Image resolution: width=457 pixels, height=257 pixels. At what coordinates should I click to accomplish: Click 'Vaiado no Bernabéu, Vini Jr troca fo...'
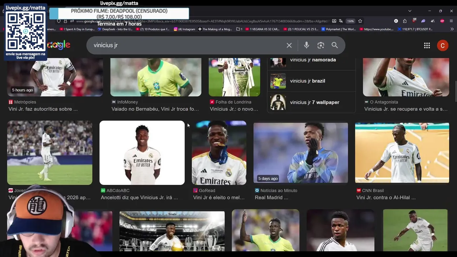(155, 109)
